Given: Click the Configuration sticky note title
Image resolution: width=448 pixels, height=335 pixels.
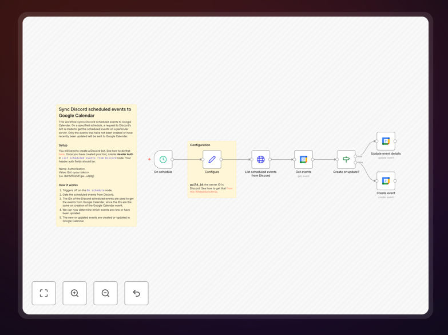Looking at the screenshot, I should coord(200,145).
